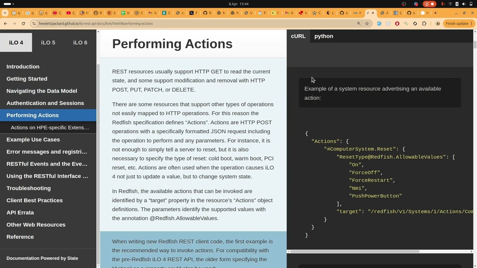Viewport: 477px width, 268px height.
Task: Switch docs to iLO 6 version
Action: point(80,42)
